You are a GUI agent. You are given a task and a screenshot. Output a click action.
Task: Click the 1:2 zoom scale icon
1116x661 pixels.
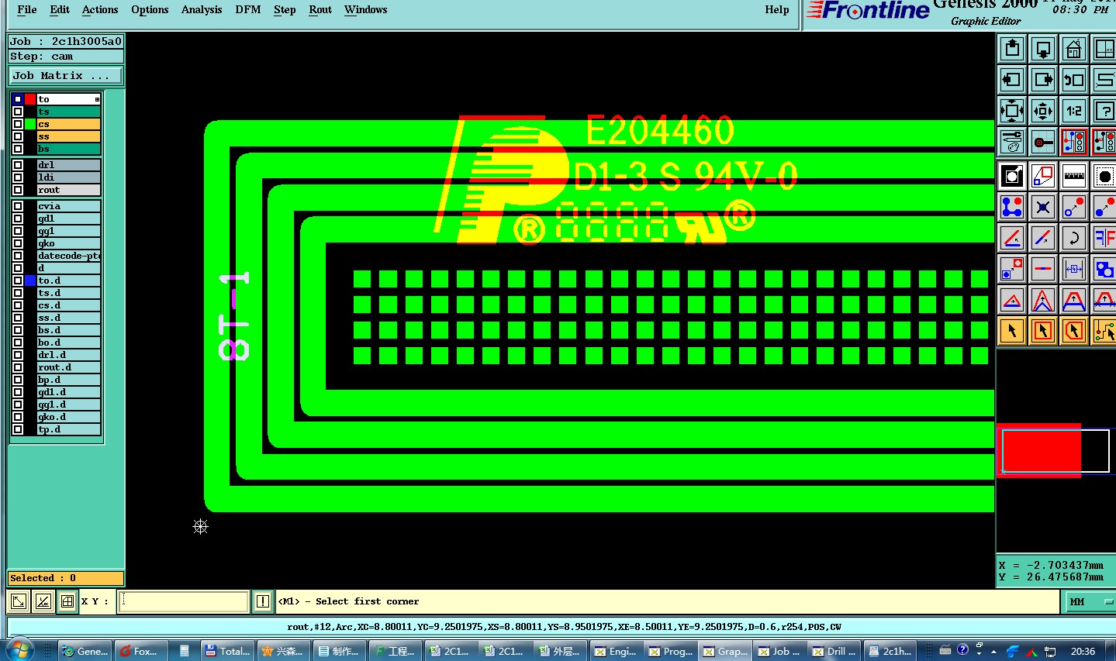[x=1074, y=111]
